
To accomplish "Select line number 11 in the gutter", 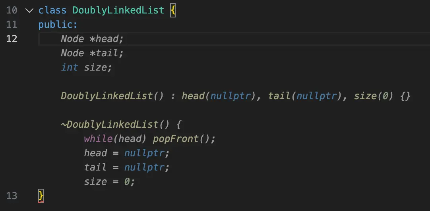I will pos(12,25).
